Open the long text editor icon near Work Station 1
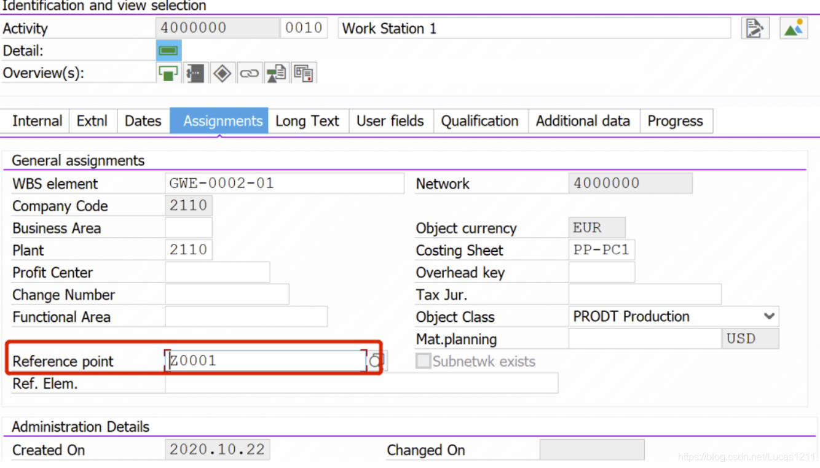820x468 pixels. [755, 28]
